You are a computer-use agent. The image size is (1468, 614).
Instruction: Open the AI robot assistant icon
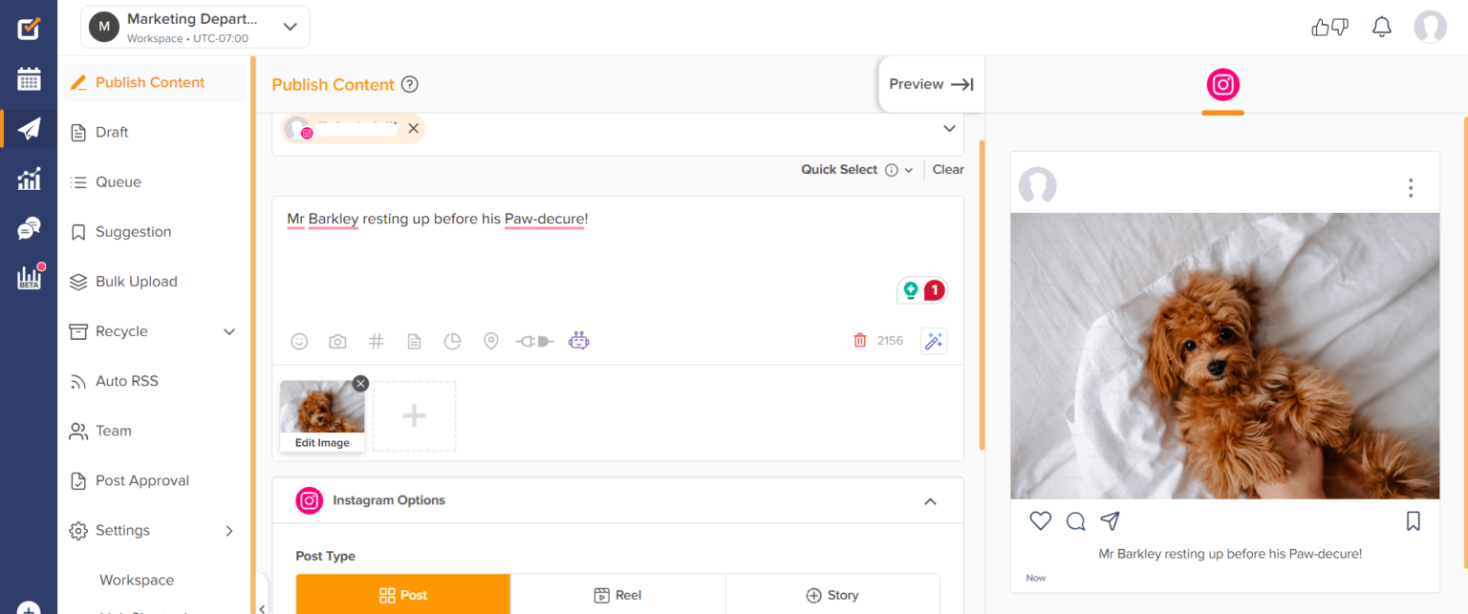[x=578, y=340]
